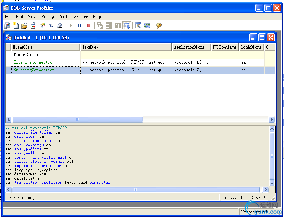Click the greyed icon left of Auto Scroll

click(118, 25)
